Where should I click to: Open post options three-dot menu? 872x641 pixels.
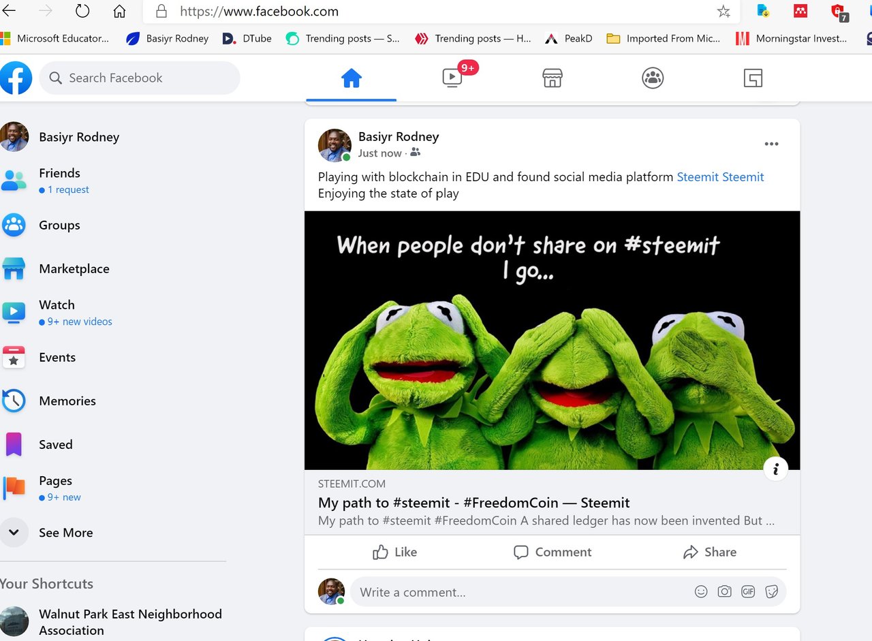coord(771,144)
